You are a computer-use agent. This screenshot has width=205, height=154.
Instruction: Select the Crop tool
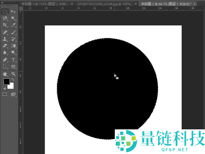coord(5,25)
